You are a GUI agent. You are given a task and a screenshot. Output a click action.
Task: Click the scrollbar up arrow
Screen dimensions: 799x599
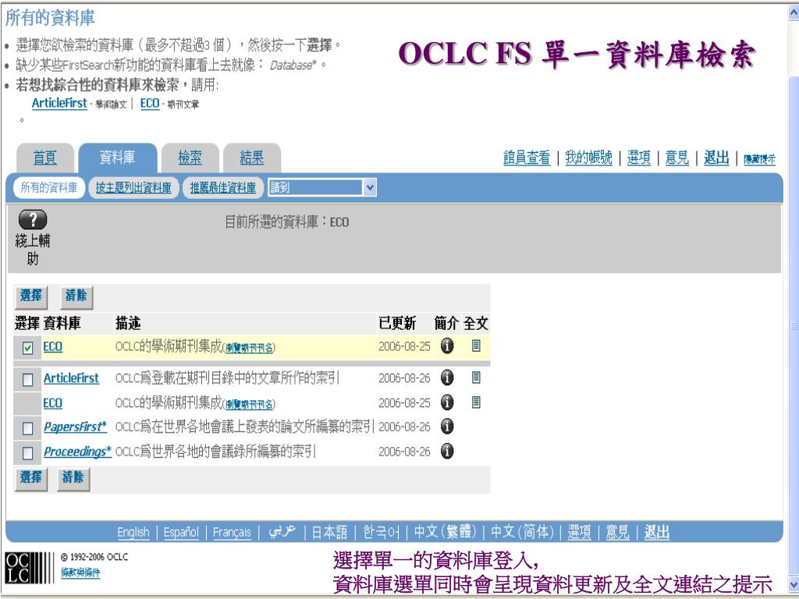tap(793, 11)
